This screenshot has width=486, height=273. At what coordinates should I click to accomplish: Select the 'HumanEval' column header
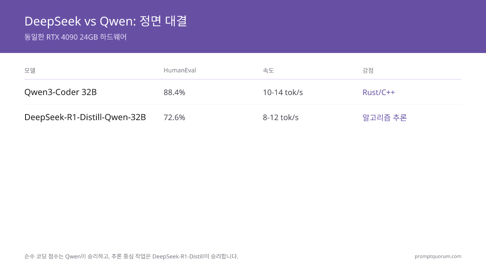pos(180,70)
